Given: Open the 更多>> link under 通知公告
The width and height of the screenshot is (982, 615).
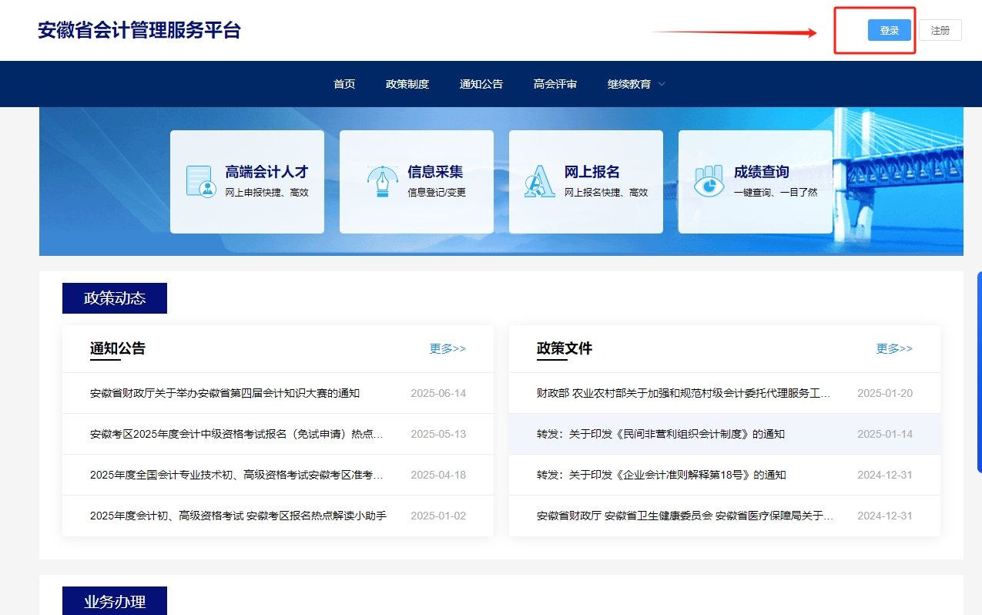Looking at the screenshot, I should coord(447,349).
